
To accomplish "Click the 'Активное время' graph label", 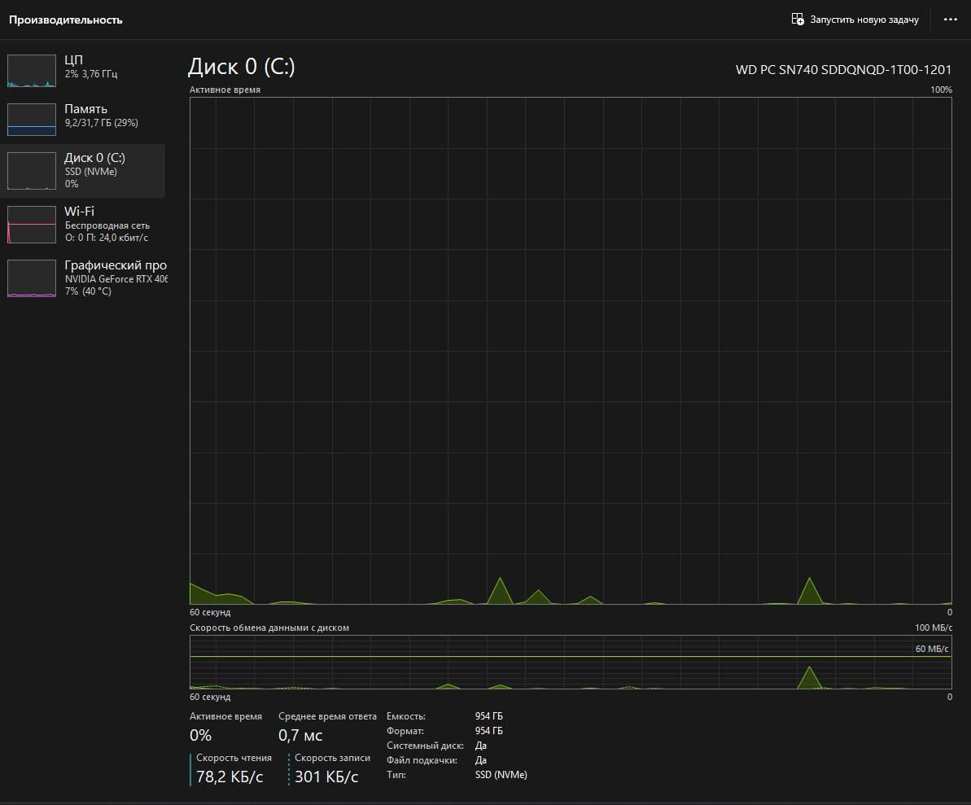I will pos(225,90).
